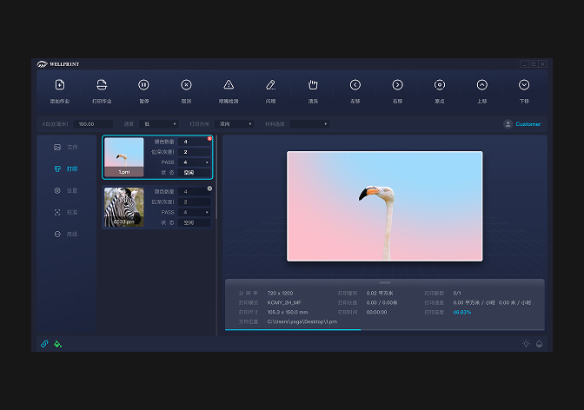Click the Add Job (添加作业) icon
The width and height of the screenshot is (584, 410).
[59, 85]
